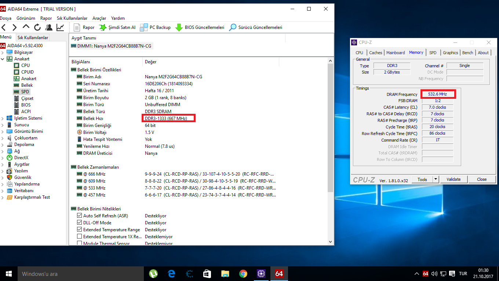Open Sürücü Güncellemeleri toolbar item
The image size is (499, 281).
pos(255,27)
